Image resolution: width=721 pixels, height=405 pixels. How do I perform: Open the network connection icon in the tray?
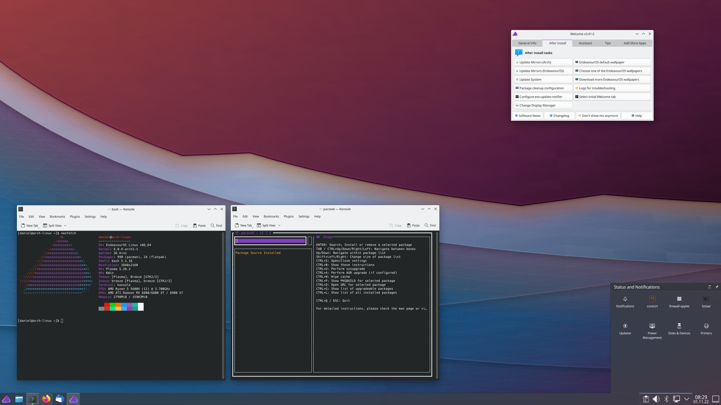tap(676, 399)
